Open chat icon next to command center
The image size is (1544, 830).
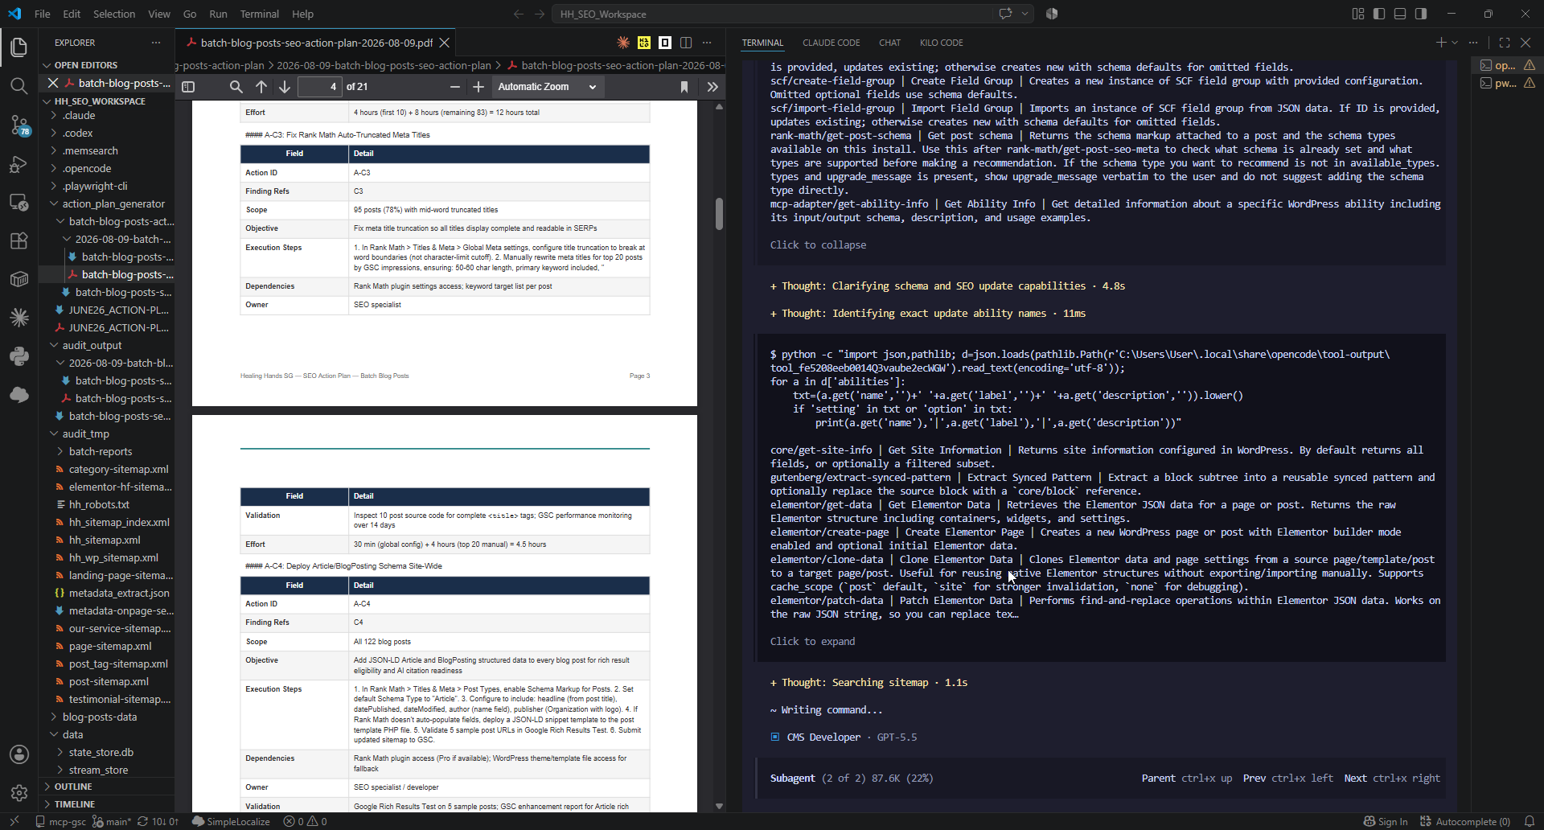[1005, 14]
